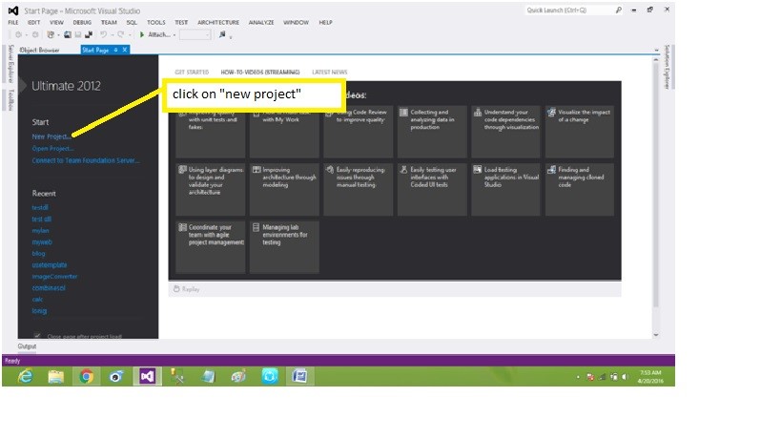Click the Find in Files toolbar icon
The image size is (781, 439).
(x=222, y=35)
